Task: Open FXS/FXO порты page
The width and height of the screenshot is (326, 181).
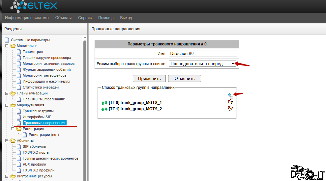Action: pos(36,153)
